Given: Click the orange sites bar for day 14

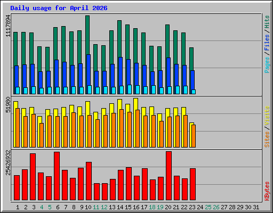Looking at the screenshot, I should (122, 128).
